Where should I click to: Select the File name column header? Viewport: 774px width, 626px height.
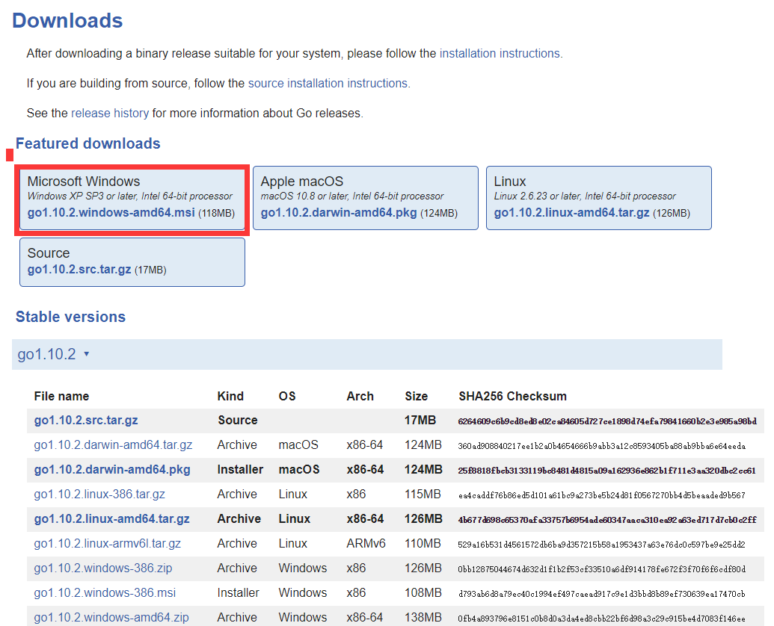click(62, 397)
